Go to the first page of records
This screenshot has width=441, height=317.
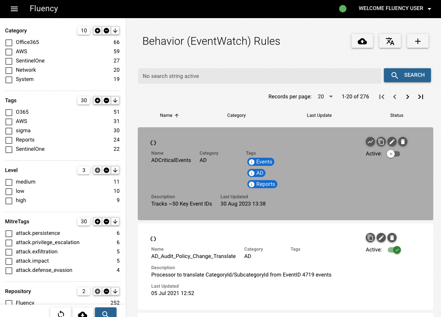point(382,97)
